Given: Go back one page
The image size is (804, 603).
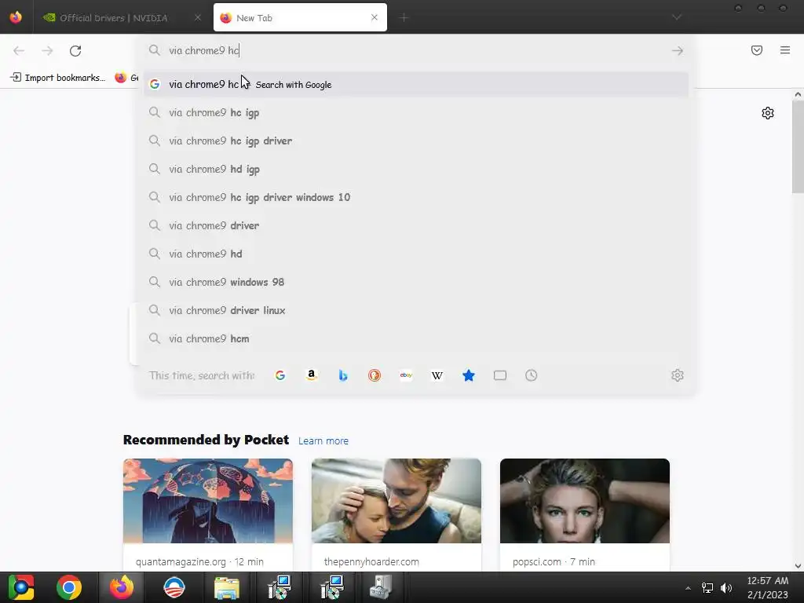Looking at the screenshot, I should pyautogui.click(x=19, y=51).
